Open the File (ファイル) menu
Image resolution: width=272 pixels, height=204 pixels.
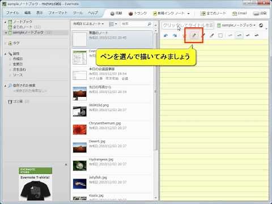(x=12, y=12)
